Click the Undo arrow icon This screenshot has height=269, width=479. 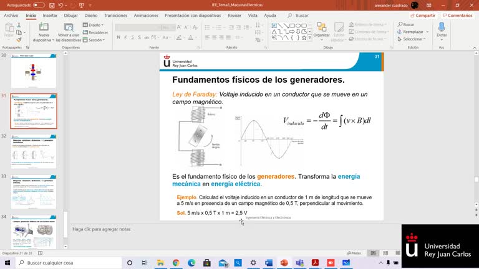(x=60, y=5)
